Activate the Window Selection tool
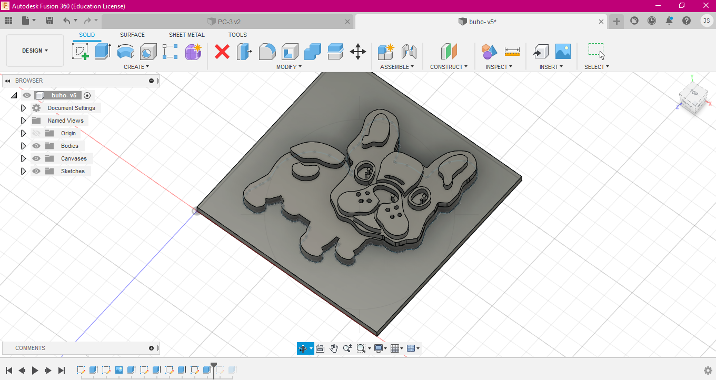This screenshot has height=380, width=716. (596, 51)
